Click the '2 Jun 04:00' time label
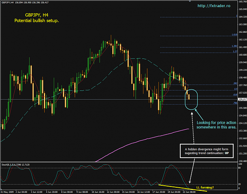247x194 pixels. (x=21, y=192)
